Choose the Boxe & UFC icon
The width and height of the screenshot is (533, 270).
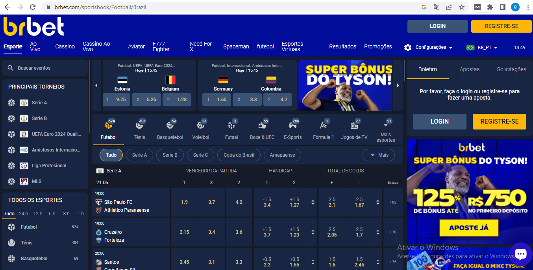coord(262,126)
